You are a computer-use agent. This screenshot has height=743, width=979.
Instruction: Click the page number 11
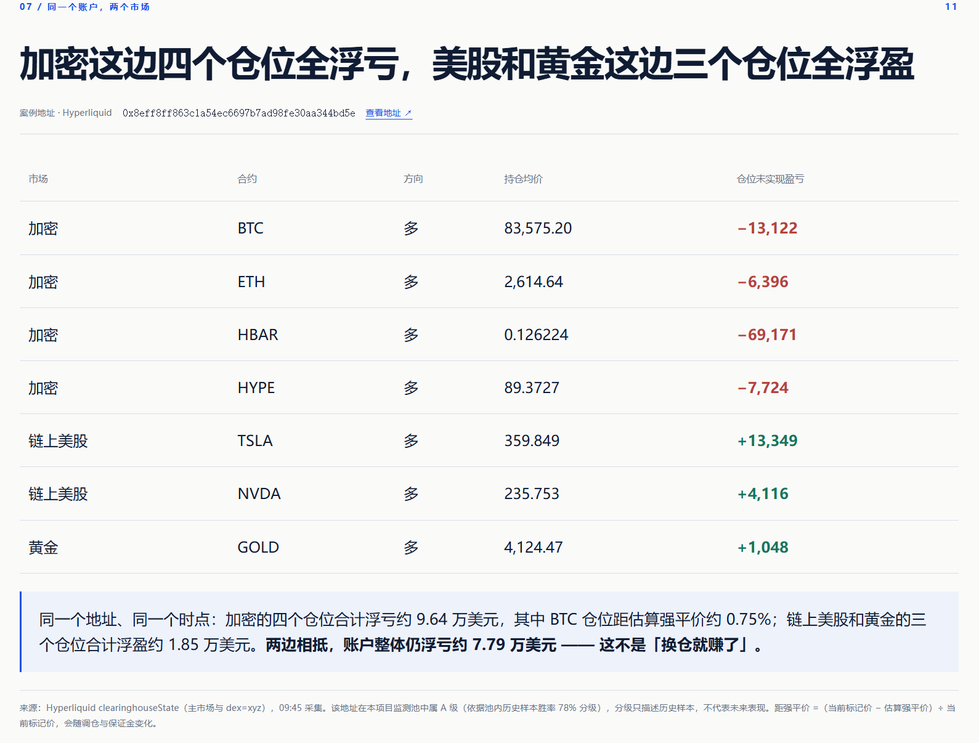click(x=951, y=7)
